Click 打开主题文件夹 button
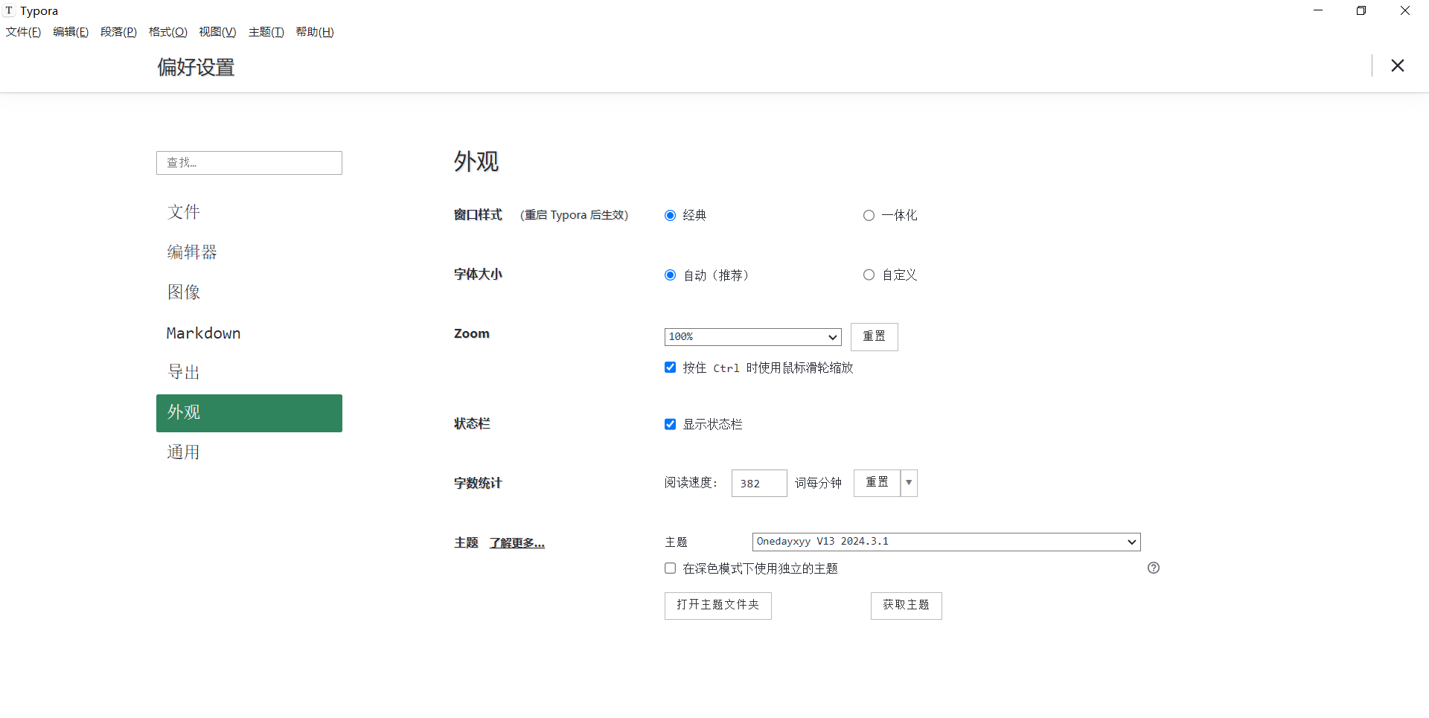1429x718 pixels. coord(717,606)
